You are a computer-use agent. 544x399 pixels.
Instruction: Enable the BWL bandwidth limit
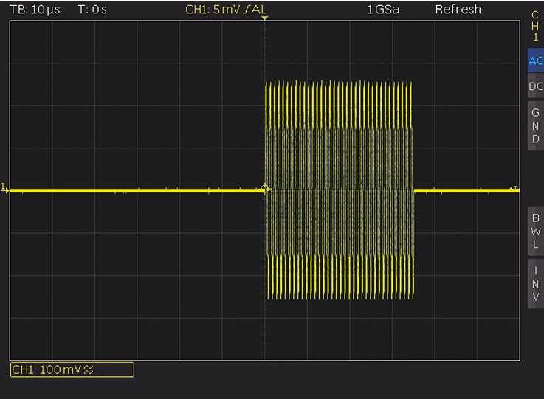click(535, 231)
